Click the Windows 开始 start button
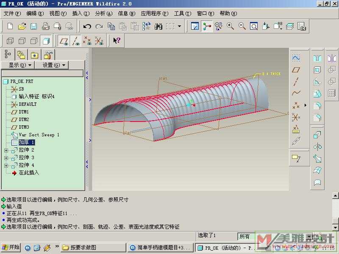 click(x=11, y=247)
